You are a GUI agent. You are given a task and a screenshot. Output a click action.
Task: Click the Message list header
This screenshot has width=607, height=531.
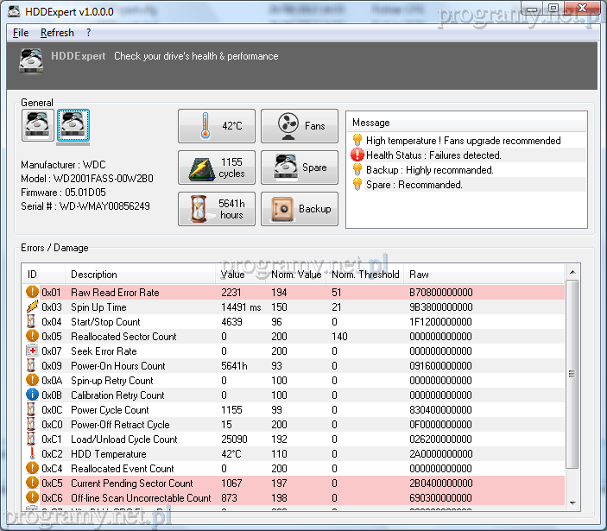(466, 123)
